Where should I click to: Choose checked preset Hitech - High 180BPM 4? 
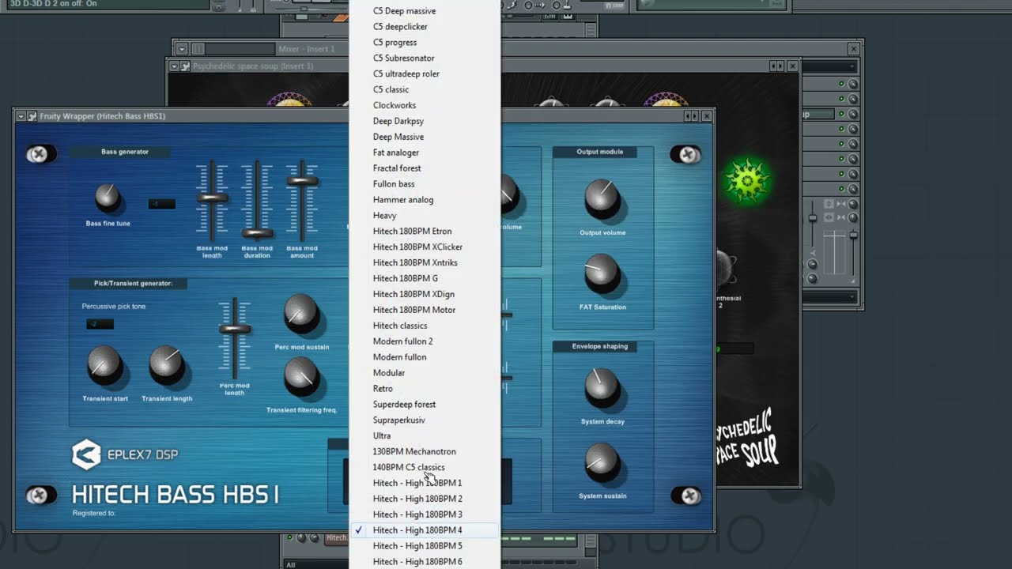pos(424,530)
